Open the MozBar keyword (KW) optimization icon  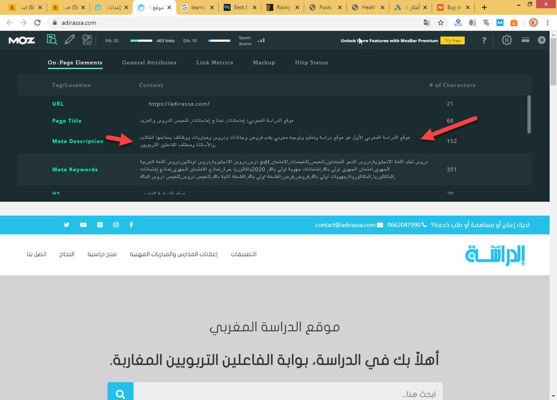click(x=87, y=40)
